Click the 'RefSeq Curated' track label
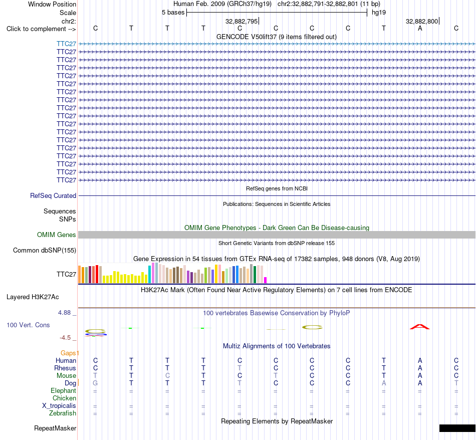 click(x=53, y=195)
